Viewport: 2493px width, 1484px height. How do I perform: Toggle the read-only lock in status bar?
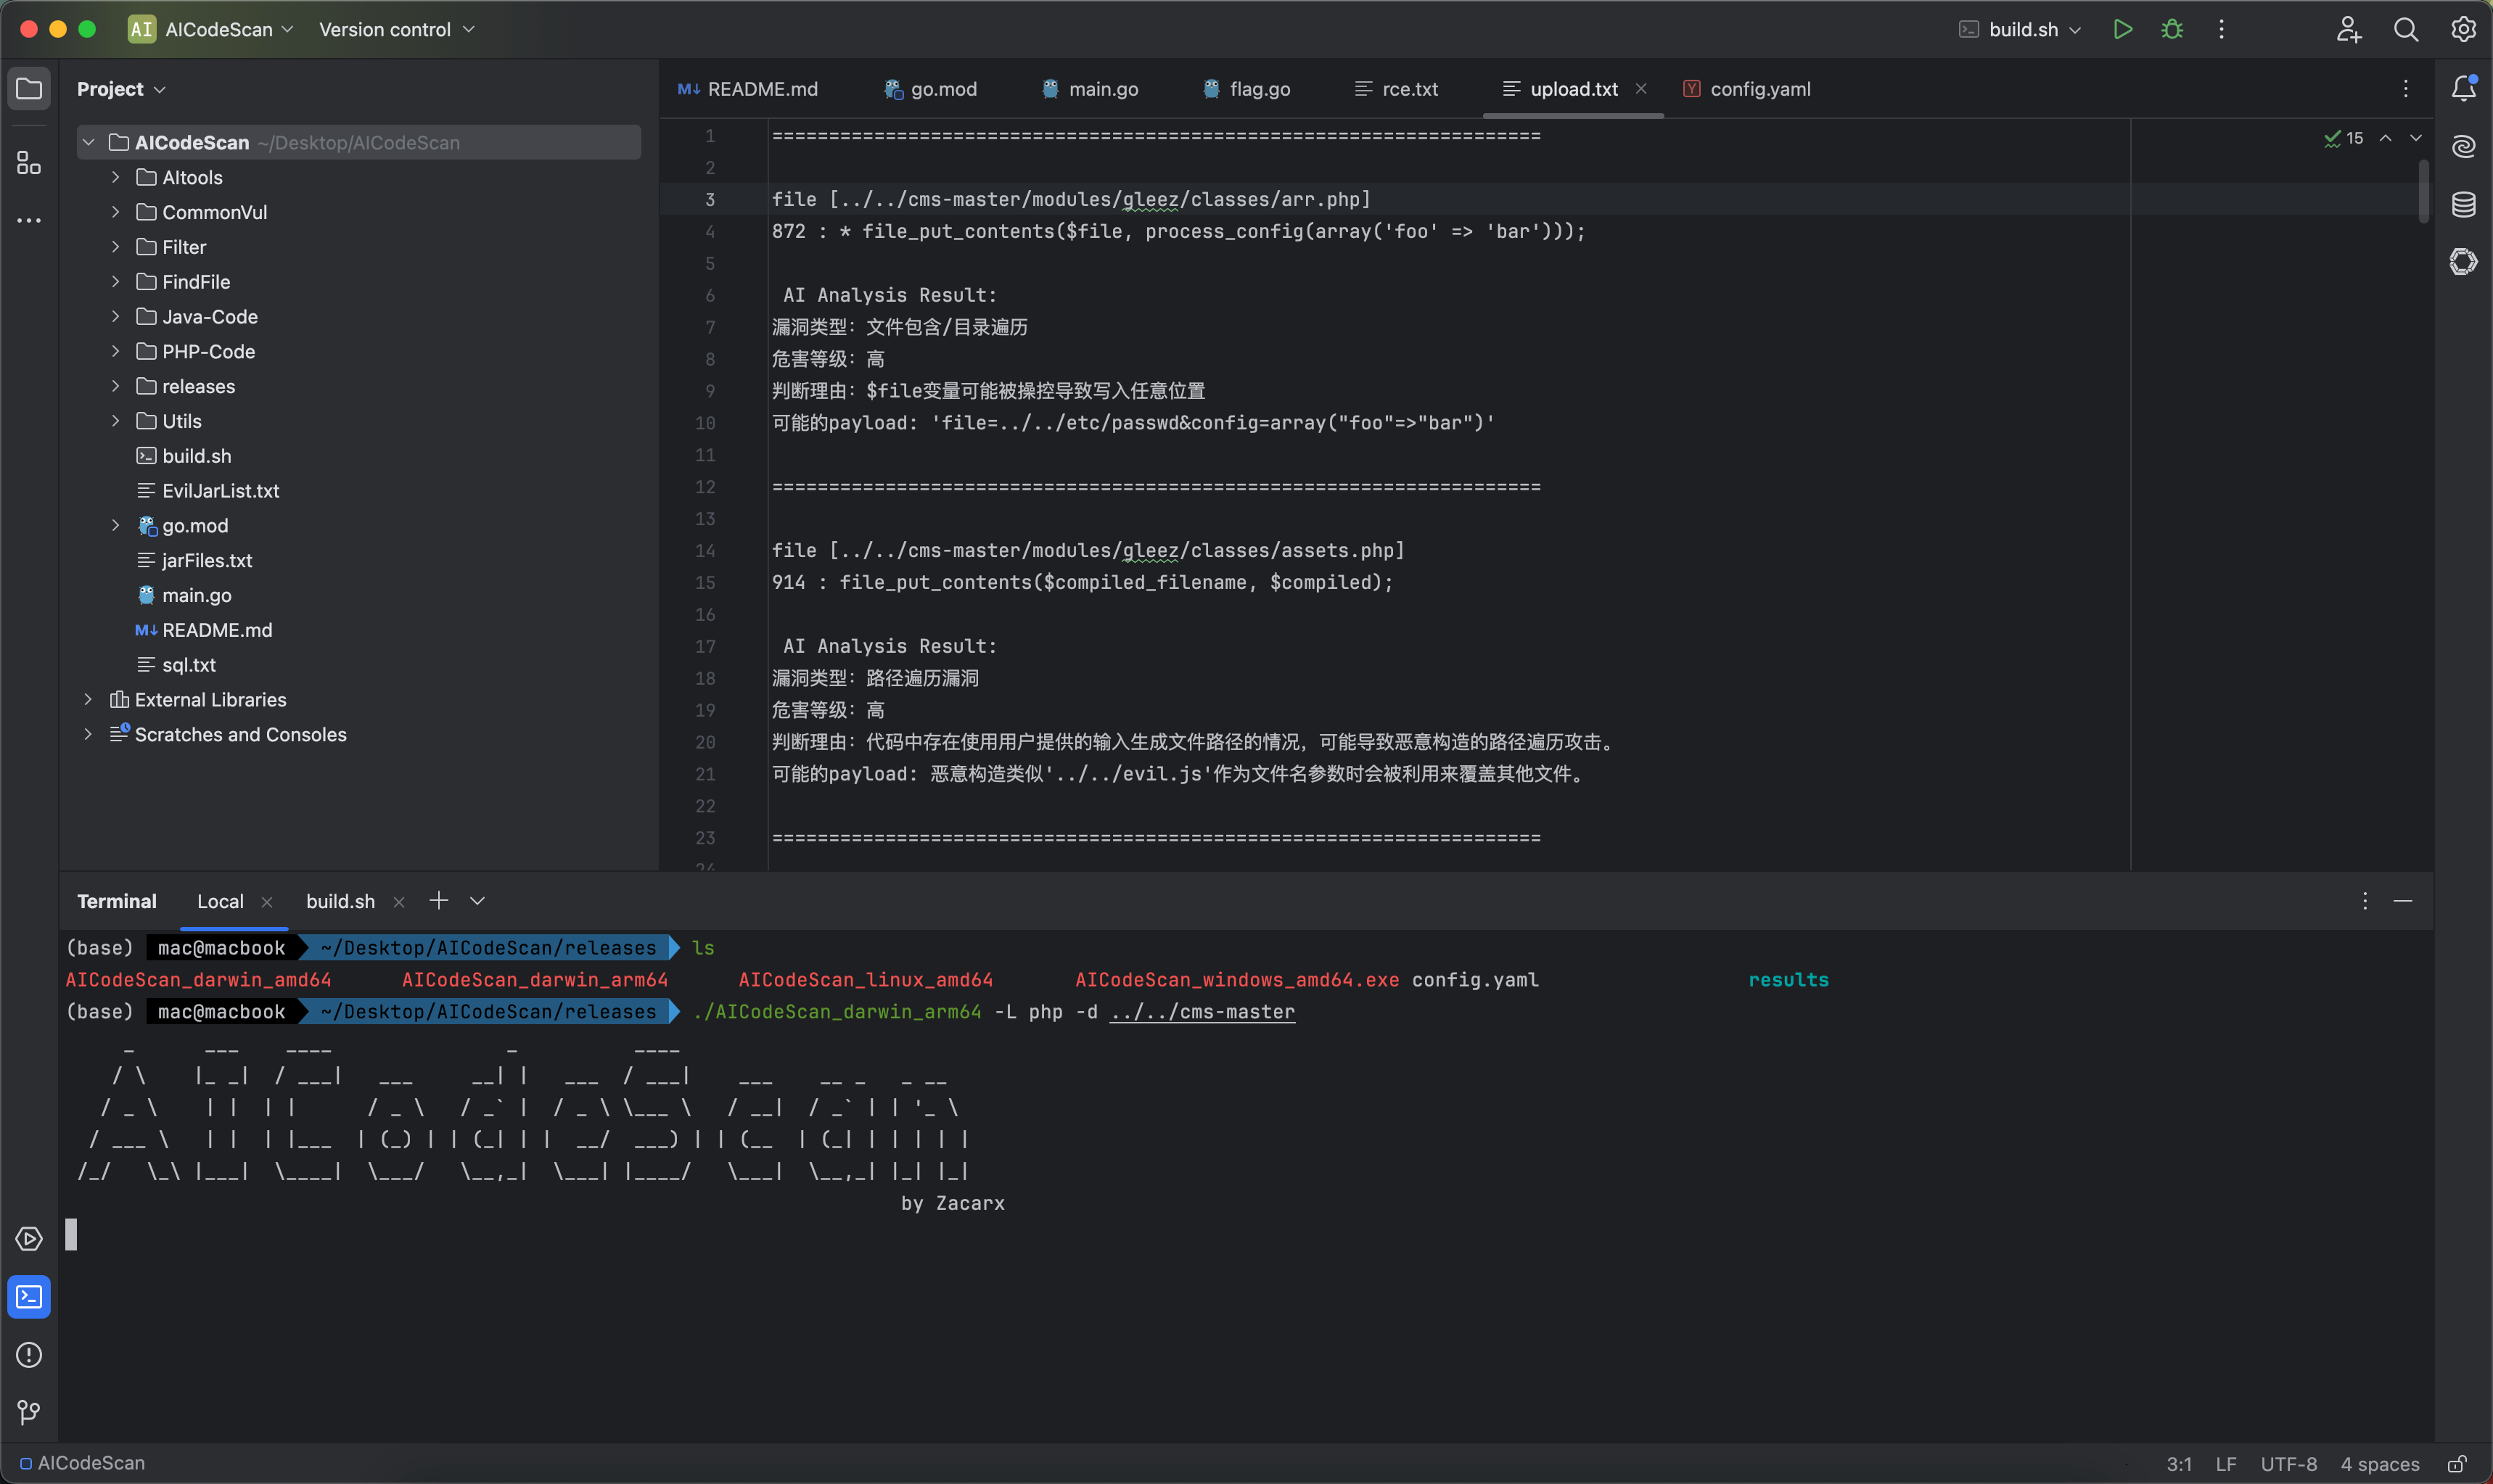(2456, 1464)
